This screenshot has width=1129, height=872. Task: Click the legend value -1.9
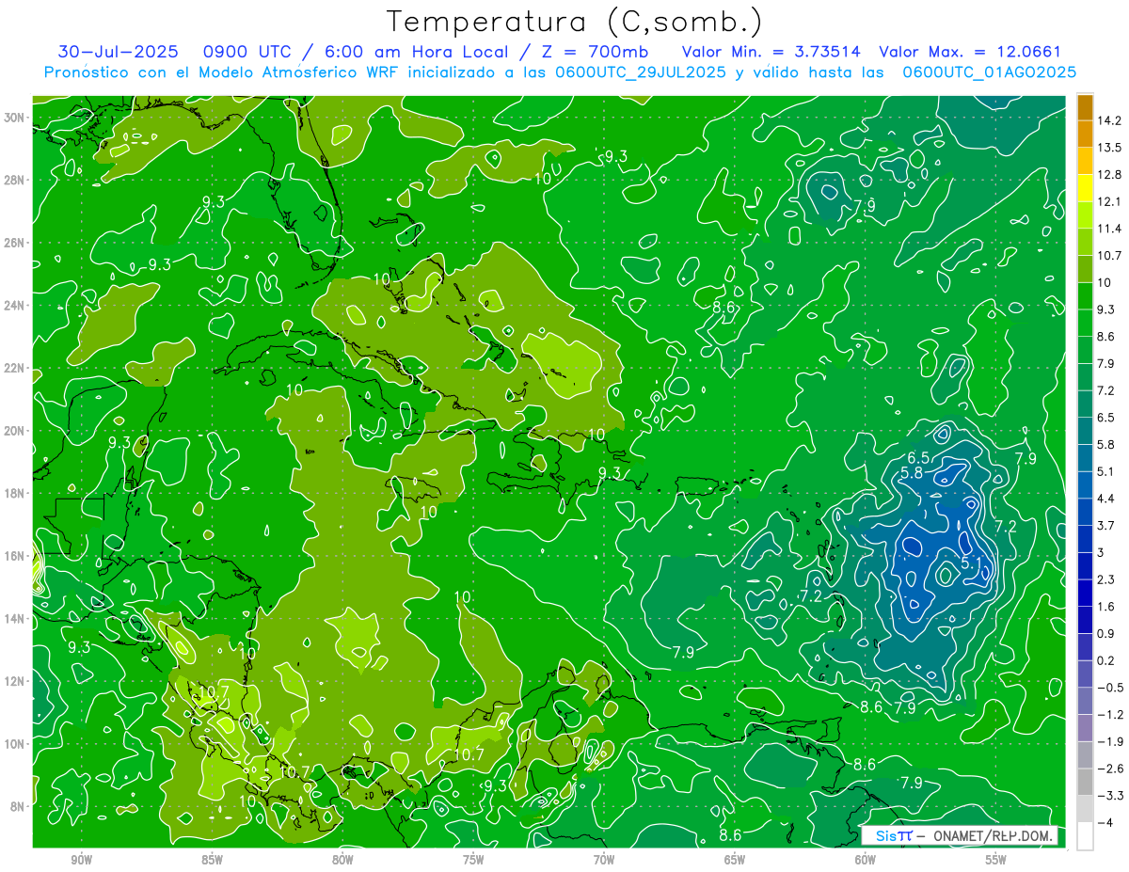1110,741
